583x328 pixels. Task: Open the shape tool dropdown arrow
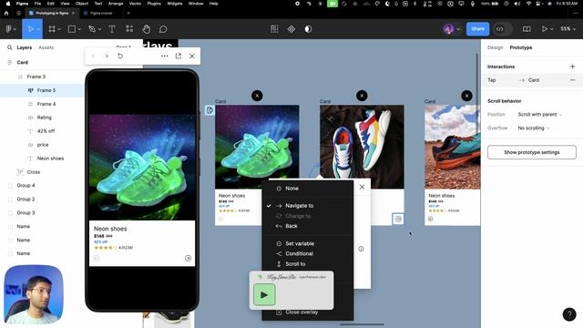click(x=79, y=29)
